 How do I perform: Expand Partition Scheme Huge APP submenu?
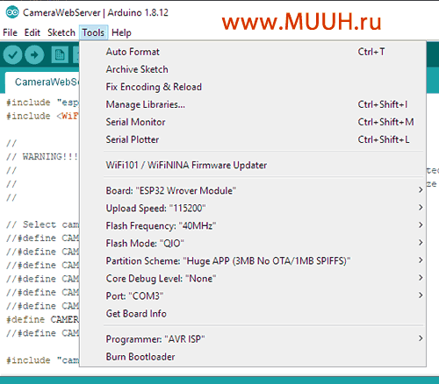coord(253,260)
